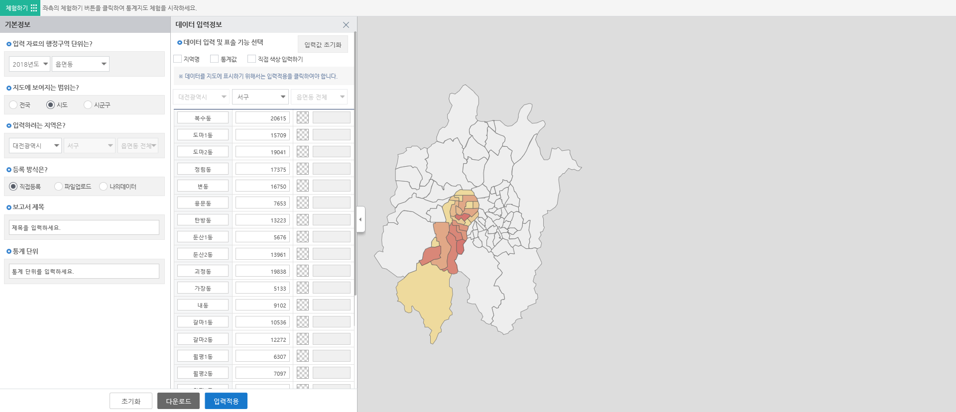Toggle the 통계값 checkbox
The height and width of the screenshot is (412, 956).
[215, 59]
